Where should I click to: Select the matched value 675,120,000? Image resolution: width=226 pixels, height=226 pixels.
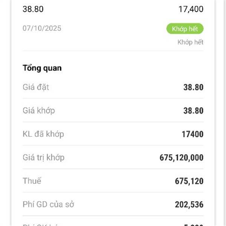pos(182,157)
